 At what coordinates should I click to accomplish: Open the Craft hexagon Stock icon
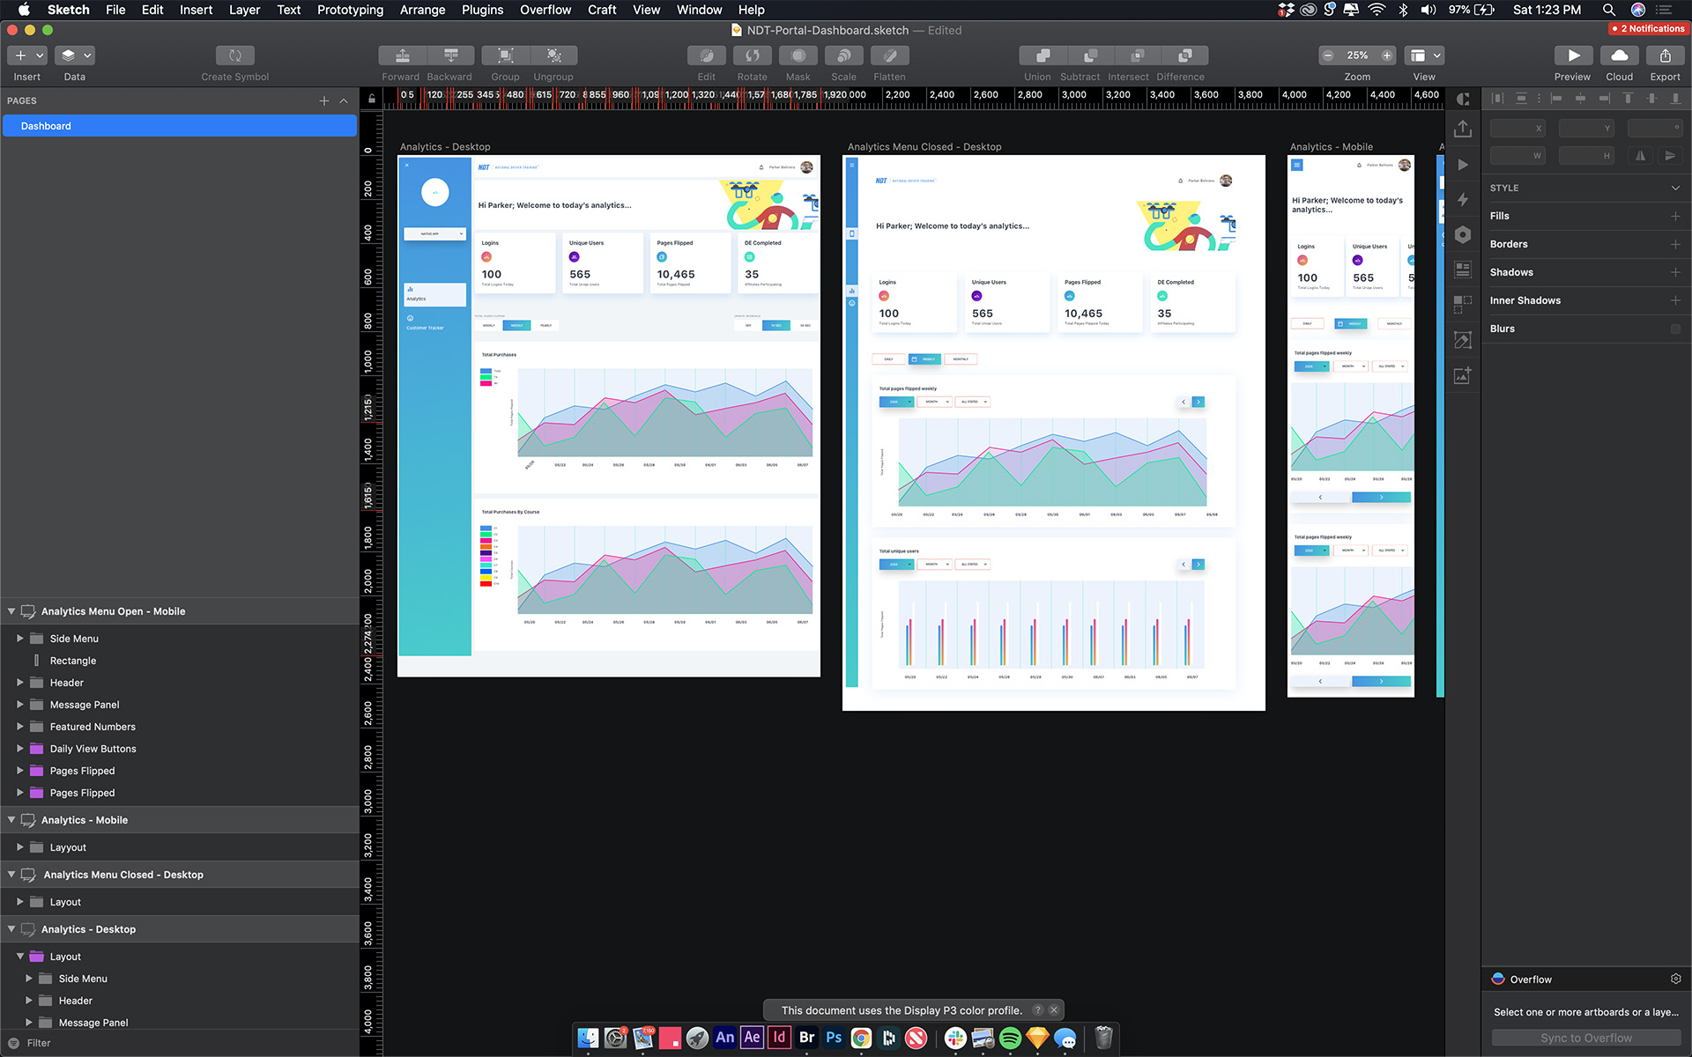click(x=1463, y=234)
